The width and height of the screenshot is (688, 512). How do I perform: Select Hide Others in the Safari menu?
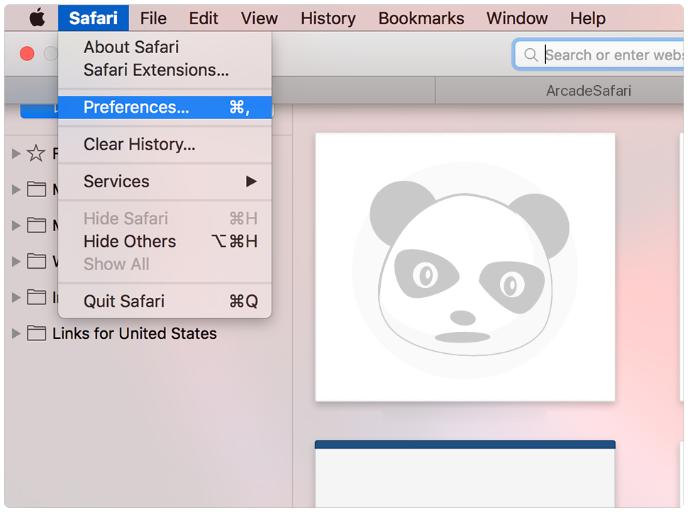[x=165, y=241]
